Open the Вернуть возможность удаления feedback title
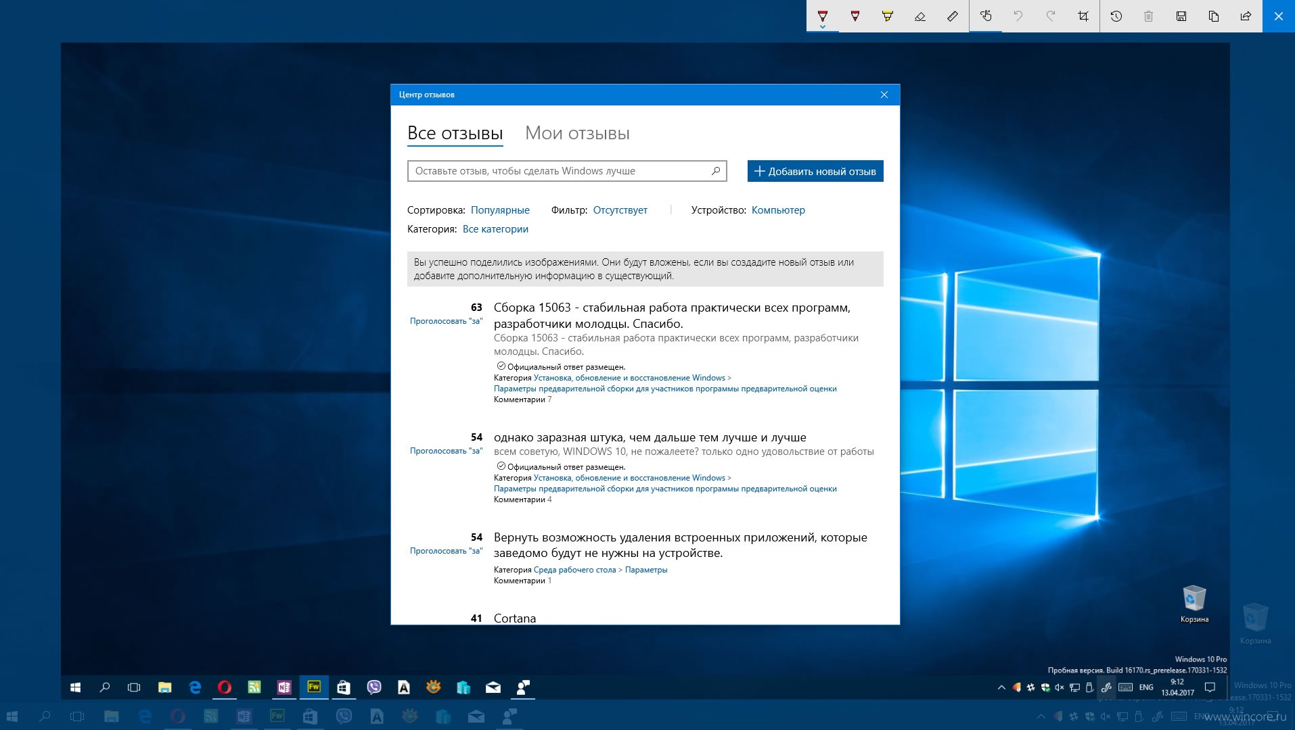 pos(680,545)
